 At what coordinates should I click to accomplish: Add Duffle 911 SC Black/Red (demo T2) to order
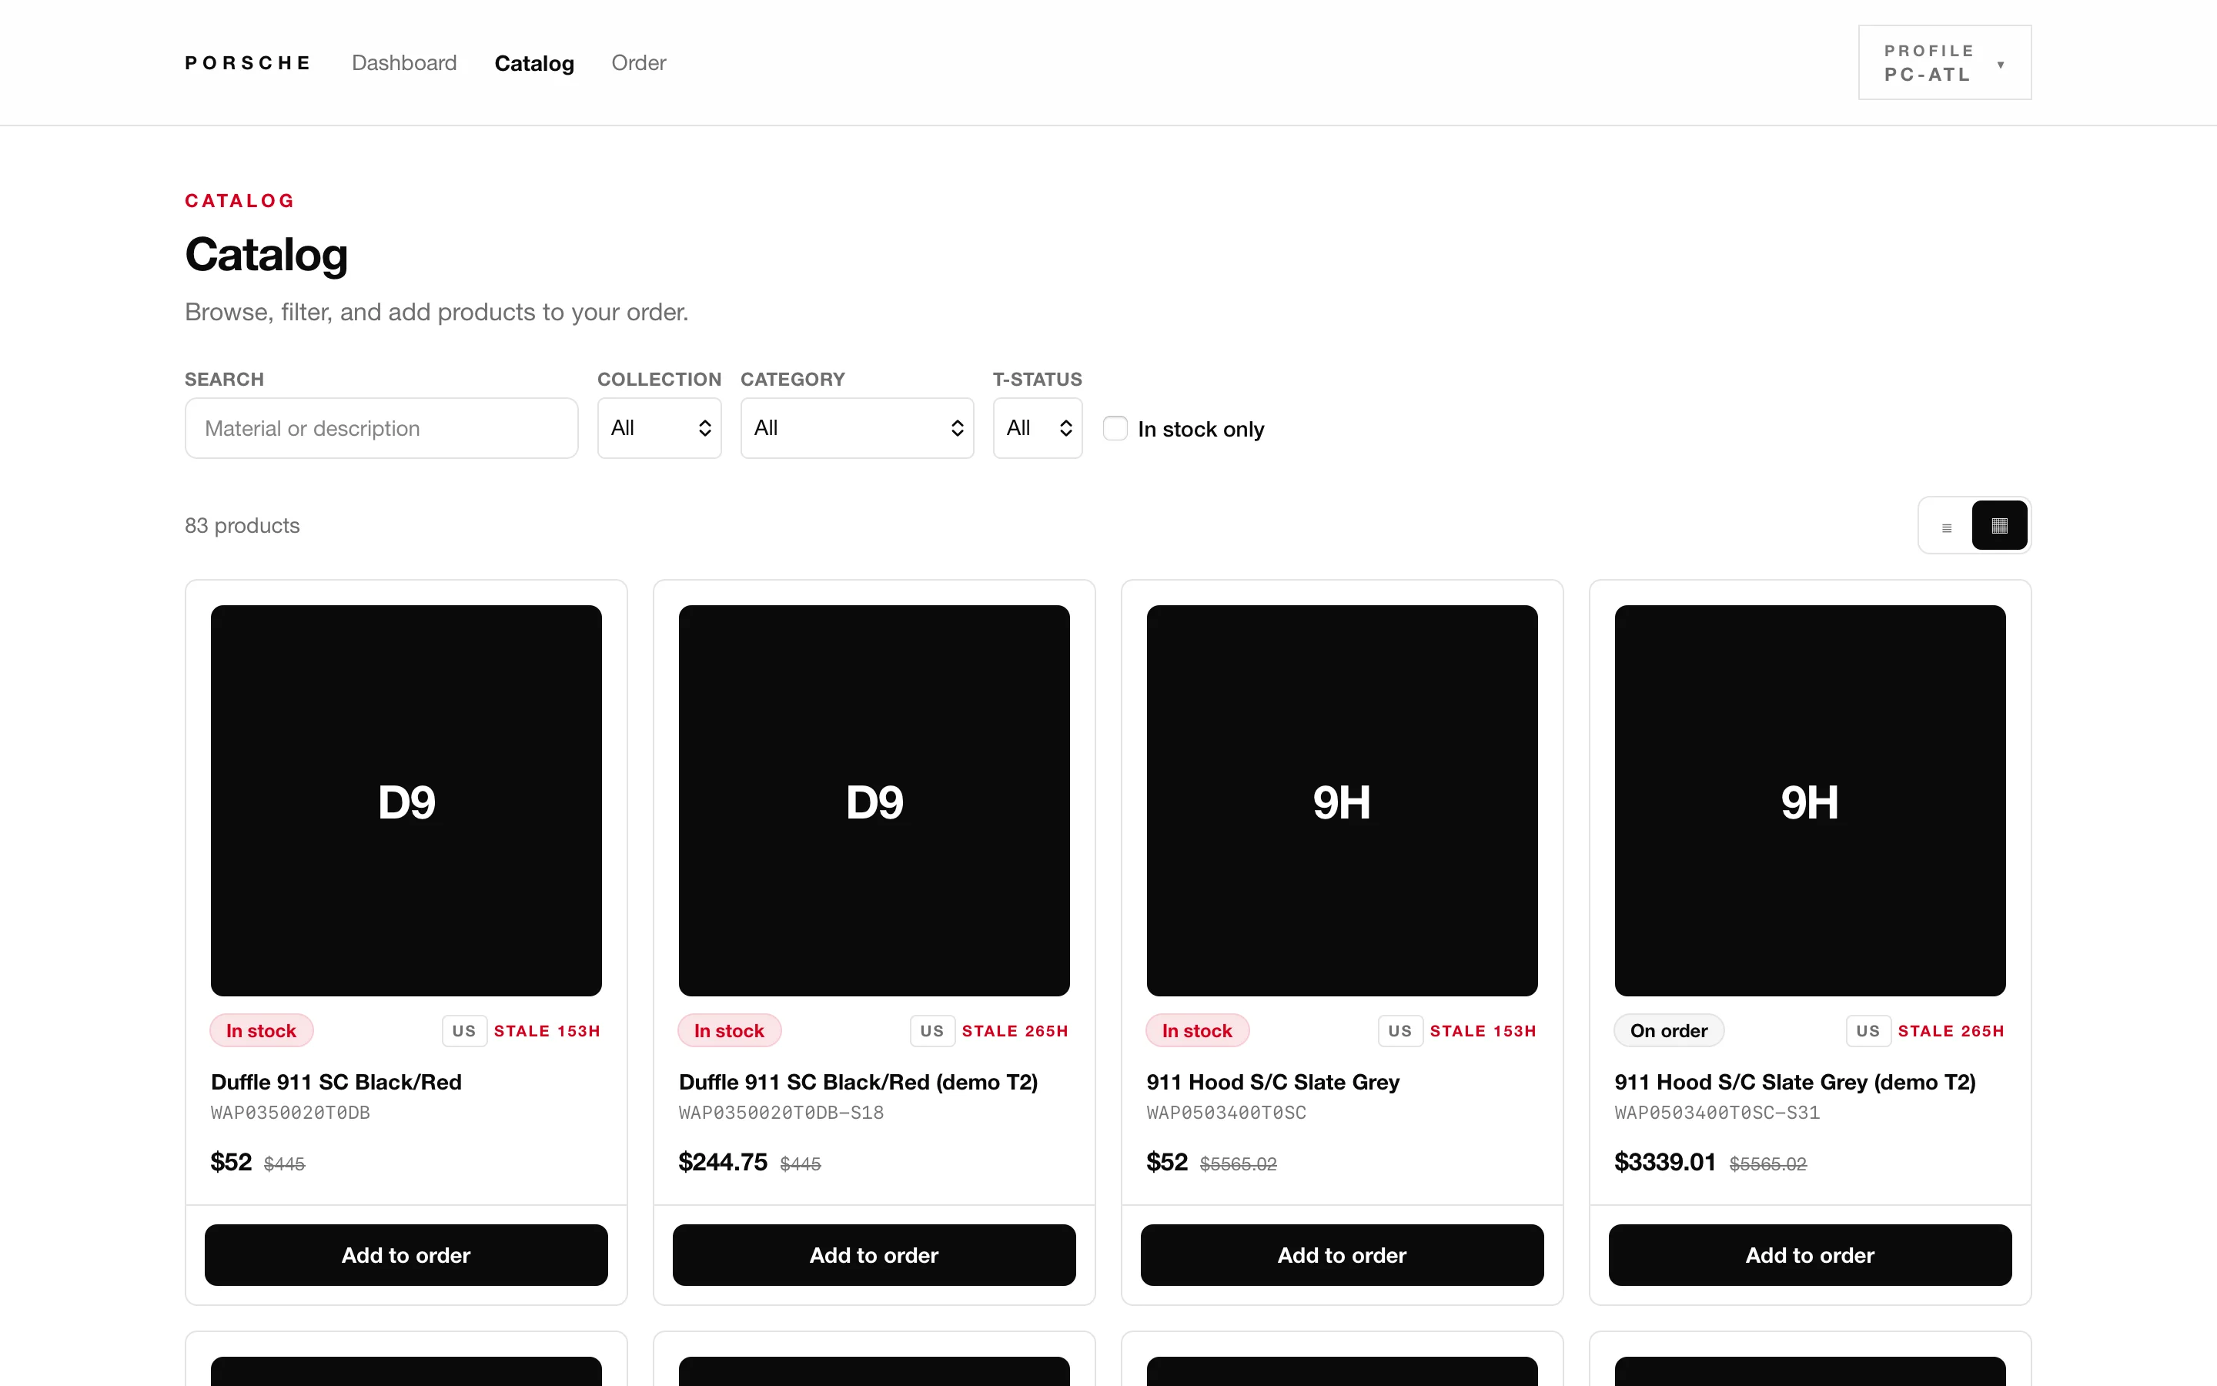[874, 1255]
